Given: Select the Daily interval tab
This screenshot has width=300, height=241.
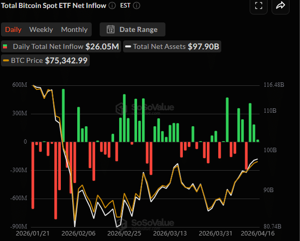Looking at the screenshot, I should click(x=13, y=29).
